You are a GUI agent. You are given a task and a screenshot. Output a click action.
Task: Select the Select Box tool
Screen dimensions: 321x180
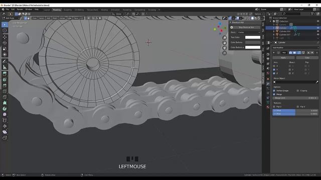[x=5, y=24]
